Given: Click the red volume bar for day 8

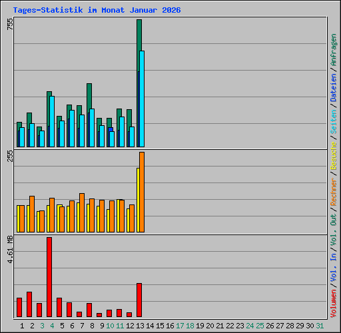Looking at the screenshot, I should 89,310.
